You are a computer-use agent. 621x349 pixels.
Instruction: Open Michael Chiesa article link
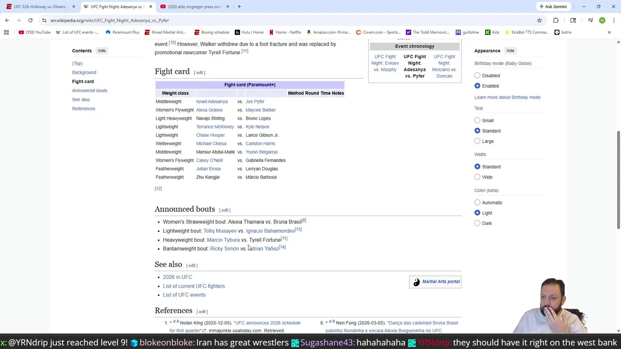tap(211, 143)
